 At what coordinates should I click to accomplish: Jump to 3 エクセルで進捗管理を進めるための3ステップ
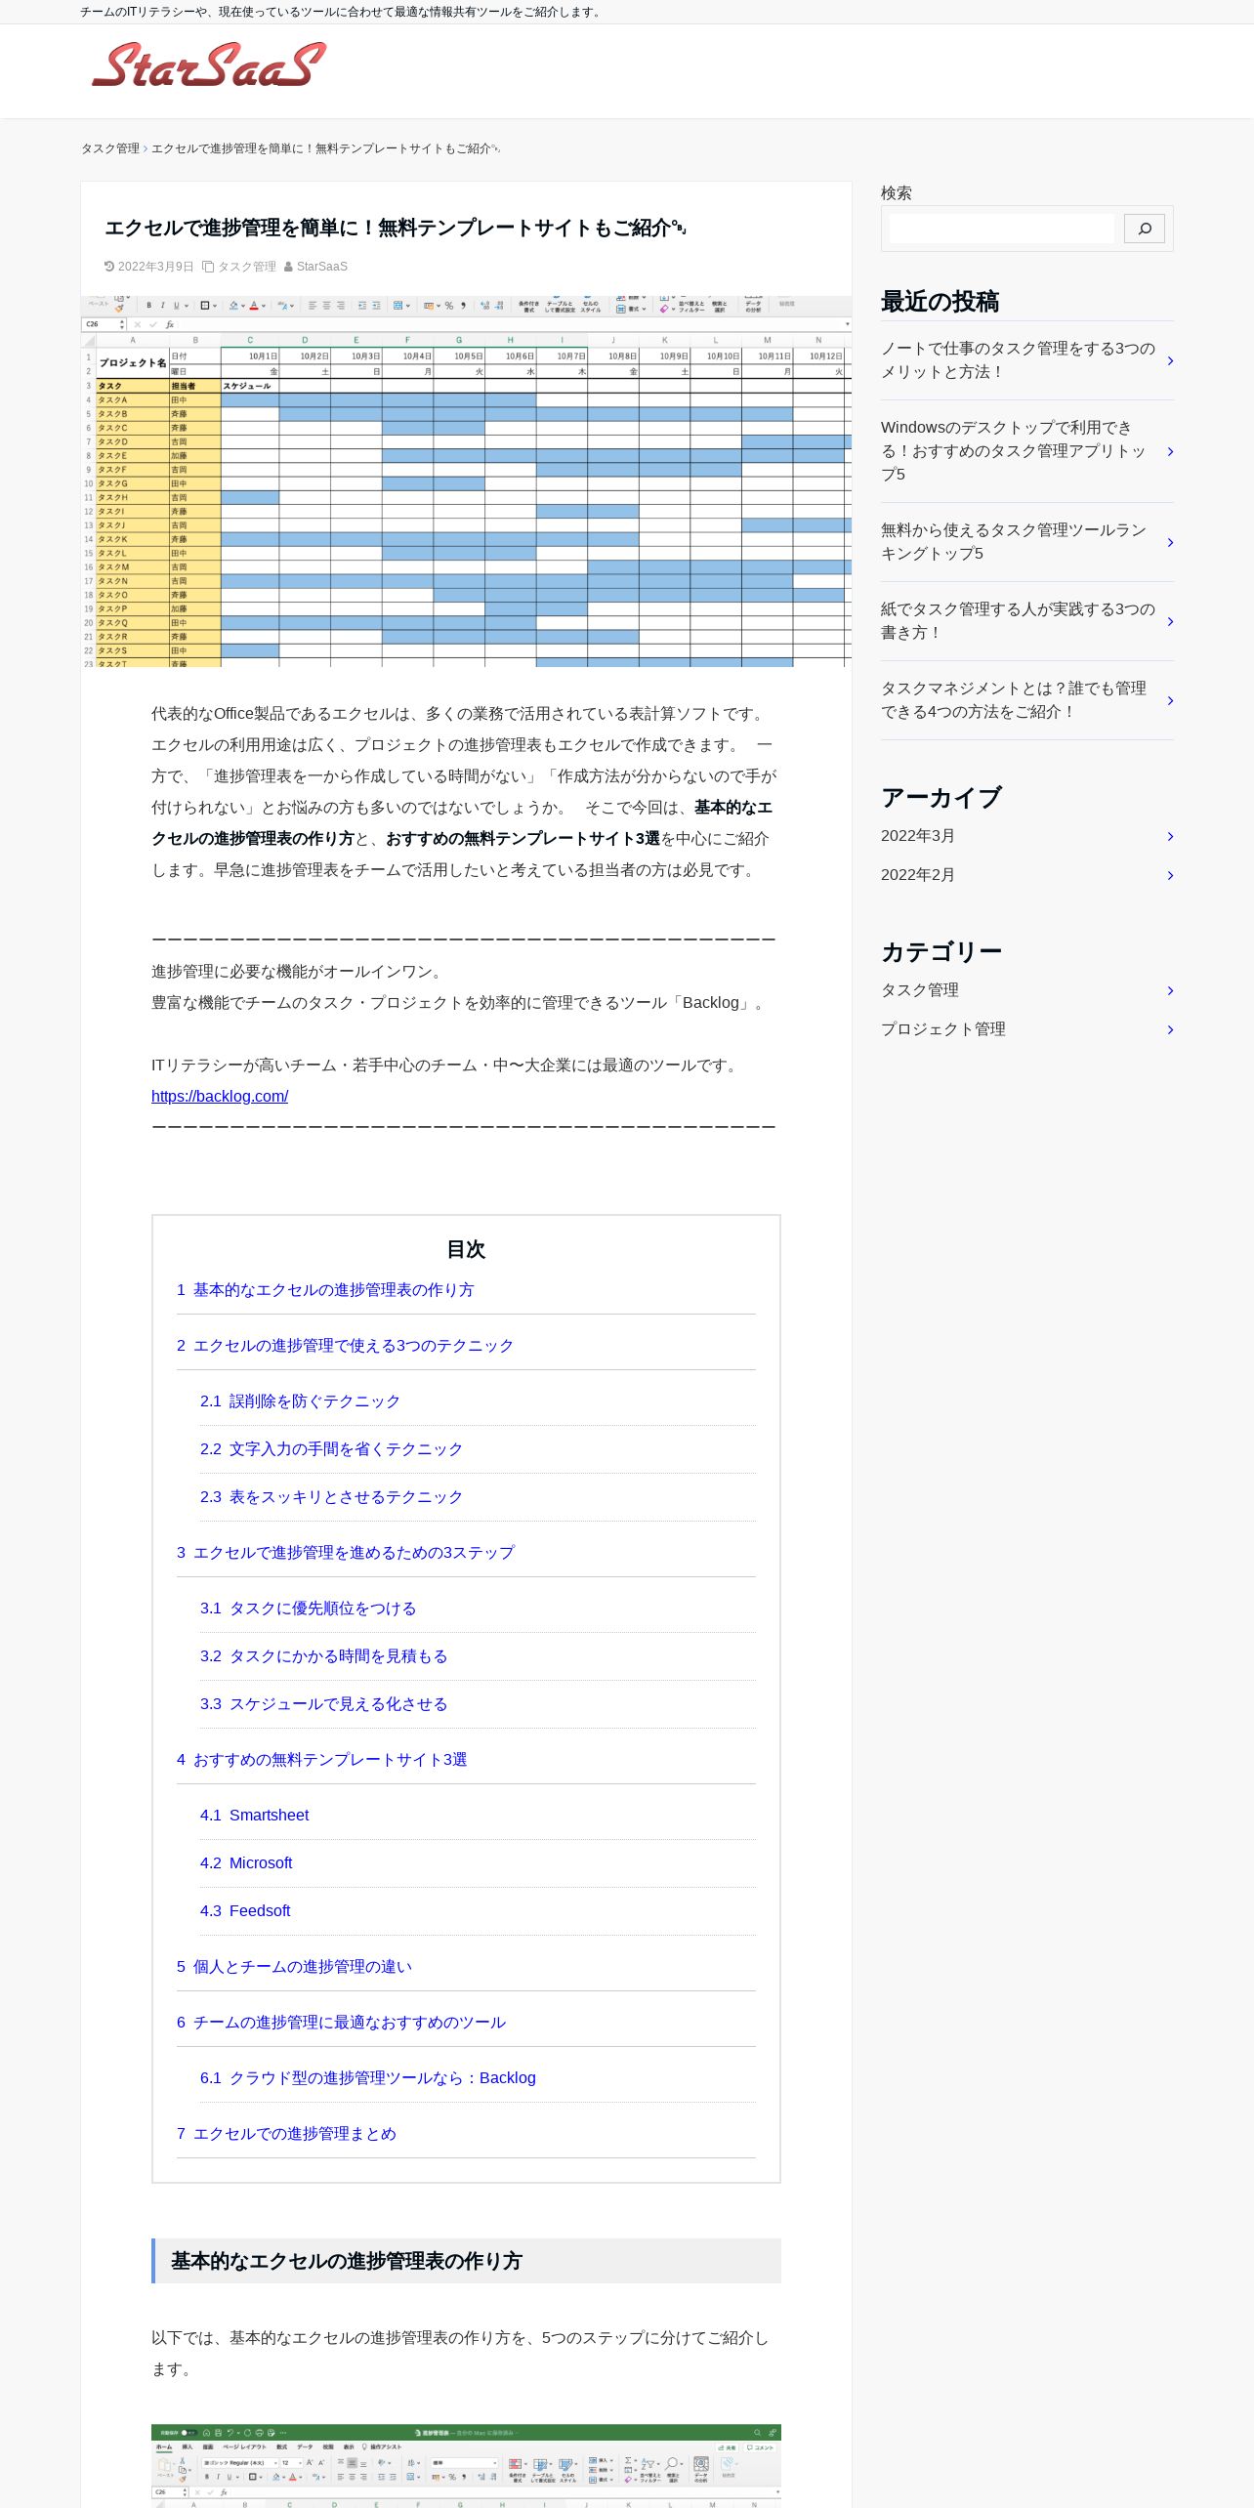pyautogui.click(x=345, y=1553)
